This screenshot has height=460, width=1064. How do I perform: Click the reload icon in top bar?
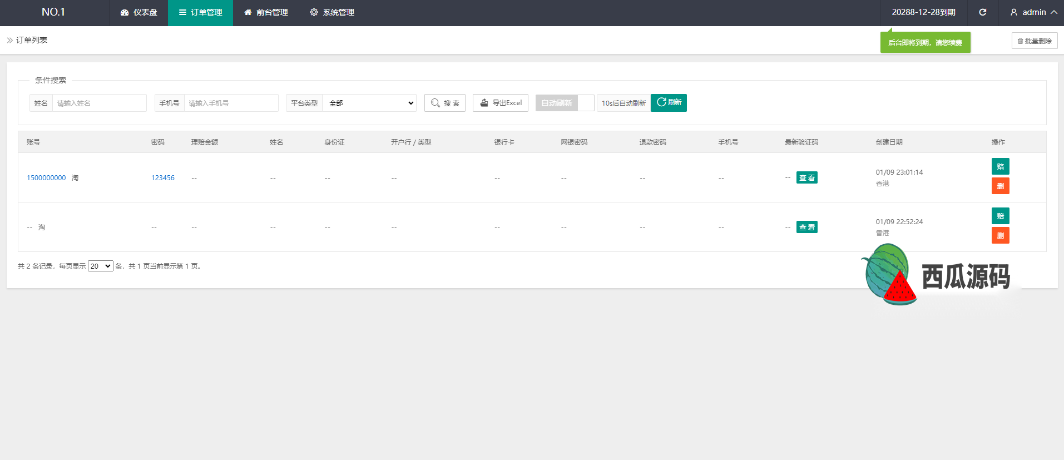[x=982, y=12]
